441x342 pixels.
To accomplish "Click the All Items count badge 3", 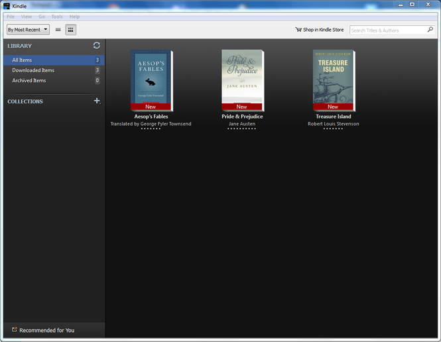I will pyautogui.click(x=97, y=60).
